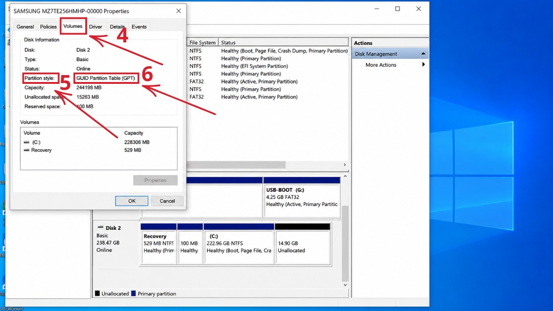The height and width of the screenshot is (311, 553).
Task: Click the blue Primary partition legend swatch
Action: pos(134,293)
